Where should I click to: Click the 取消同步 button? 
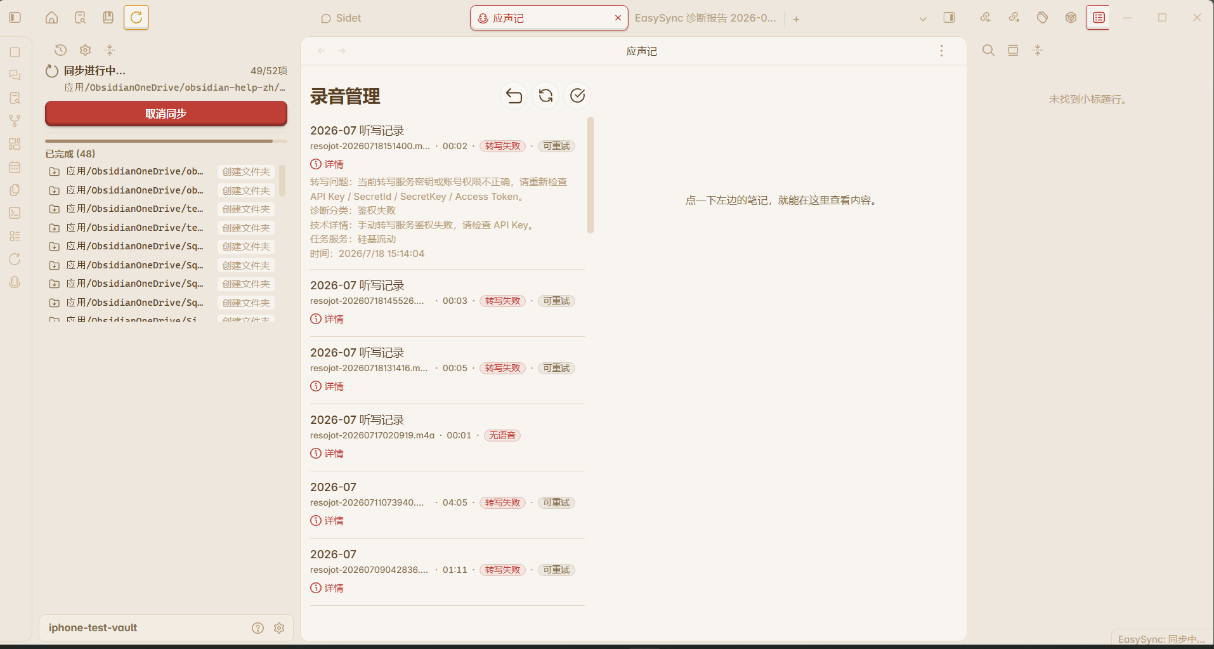[166, 114]
